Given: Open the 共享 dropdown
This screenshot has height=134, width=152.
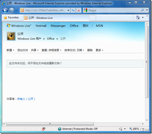Looking at the screenshot, I should pyautogui.click(x=35, y=50).
